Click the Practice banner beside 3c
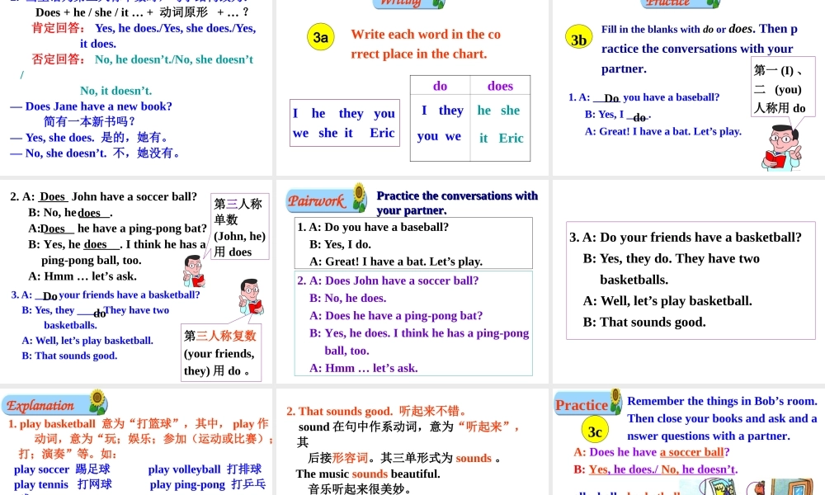The image size is (825, 495). pos(582,404)
